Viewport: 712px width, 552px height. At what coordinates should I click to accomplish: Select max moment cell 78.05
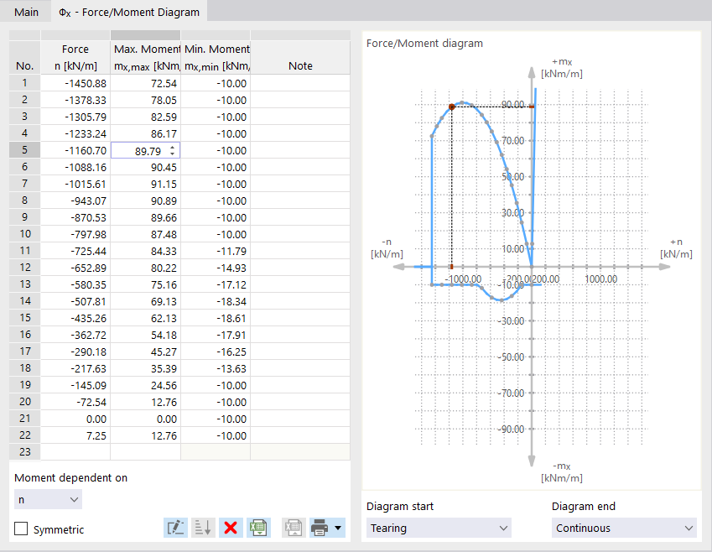(x=145, y=100)
